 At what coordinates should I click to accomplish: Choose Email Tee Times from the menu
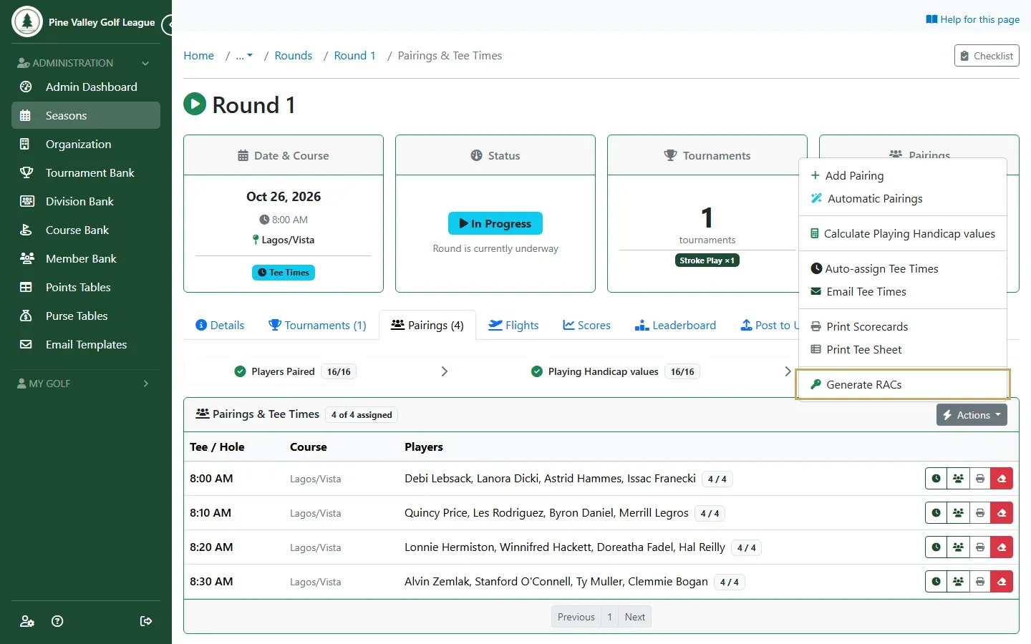point(903,291)
